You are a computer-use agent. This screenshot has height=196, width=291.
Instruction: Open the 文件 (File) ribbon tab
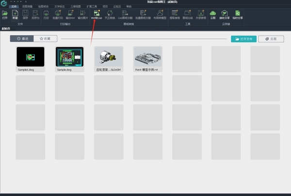[14, 6]
